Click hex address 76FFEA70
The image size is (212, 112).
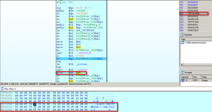[6, 101]
